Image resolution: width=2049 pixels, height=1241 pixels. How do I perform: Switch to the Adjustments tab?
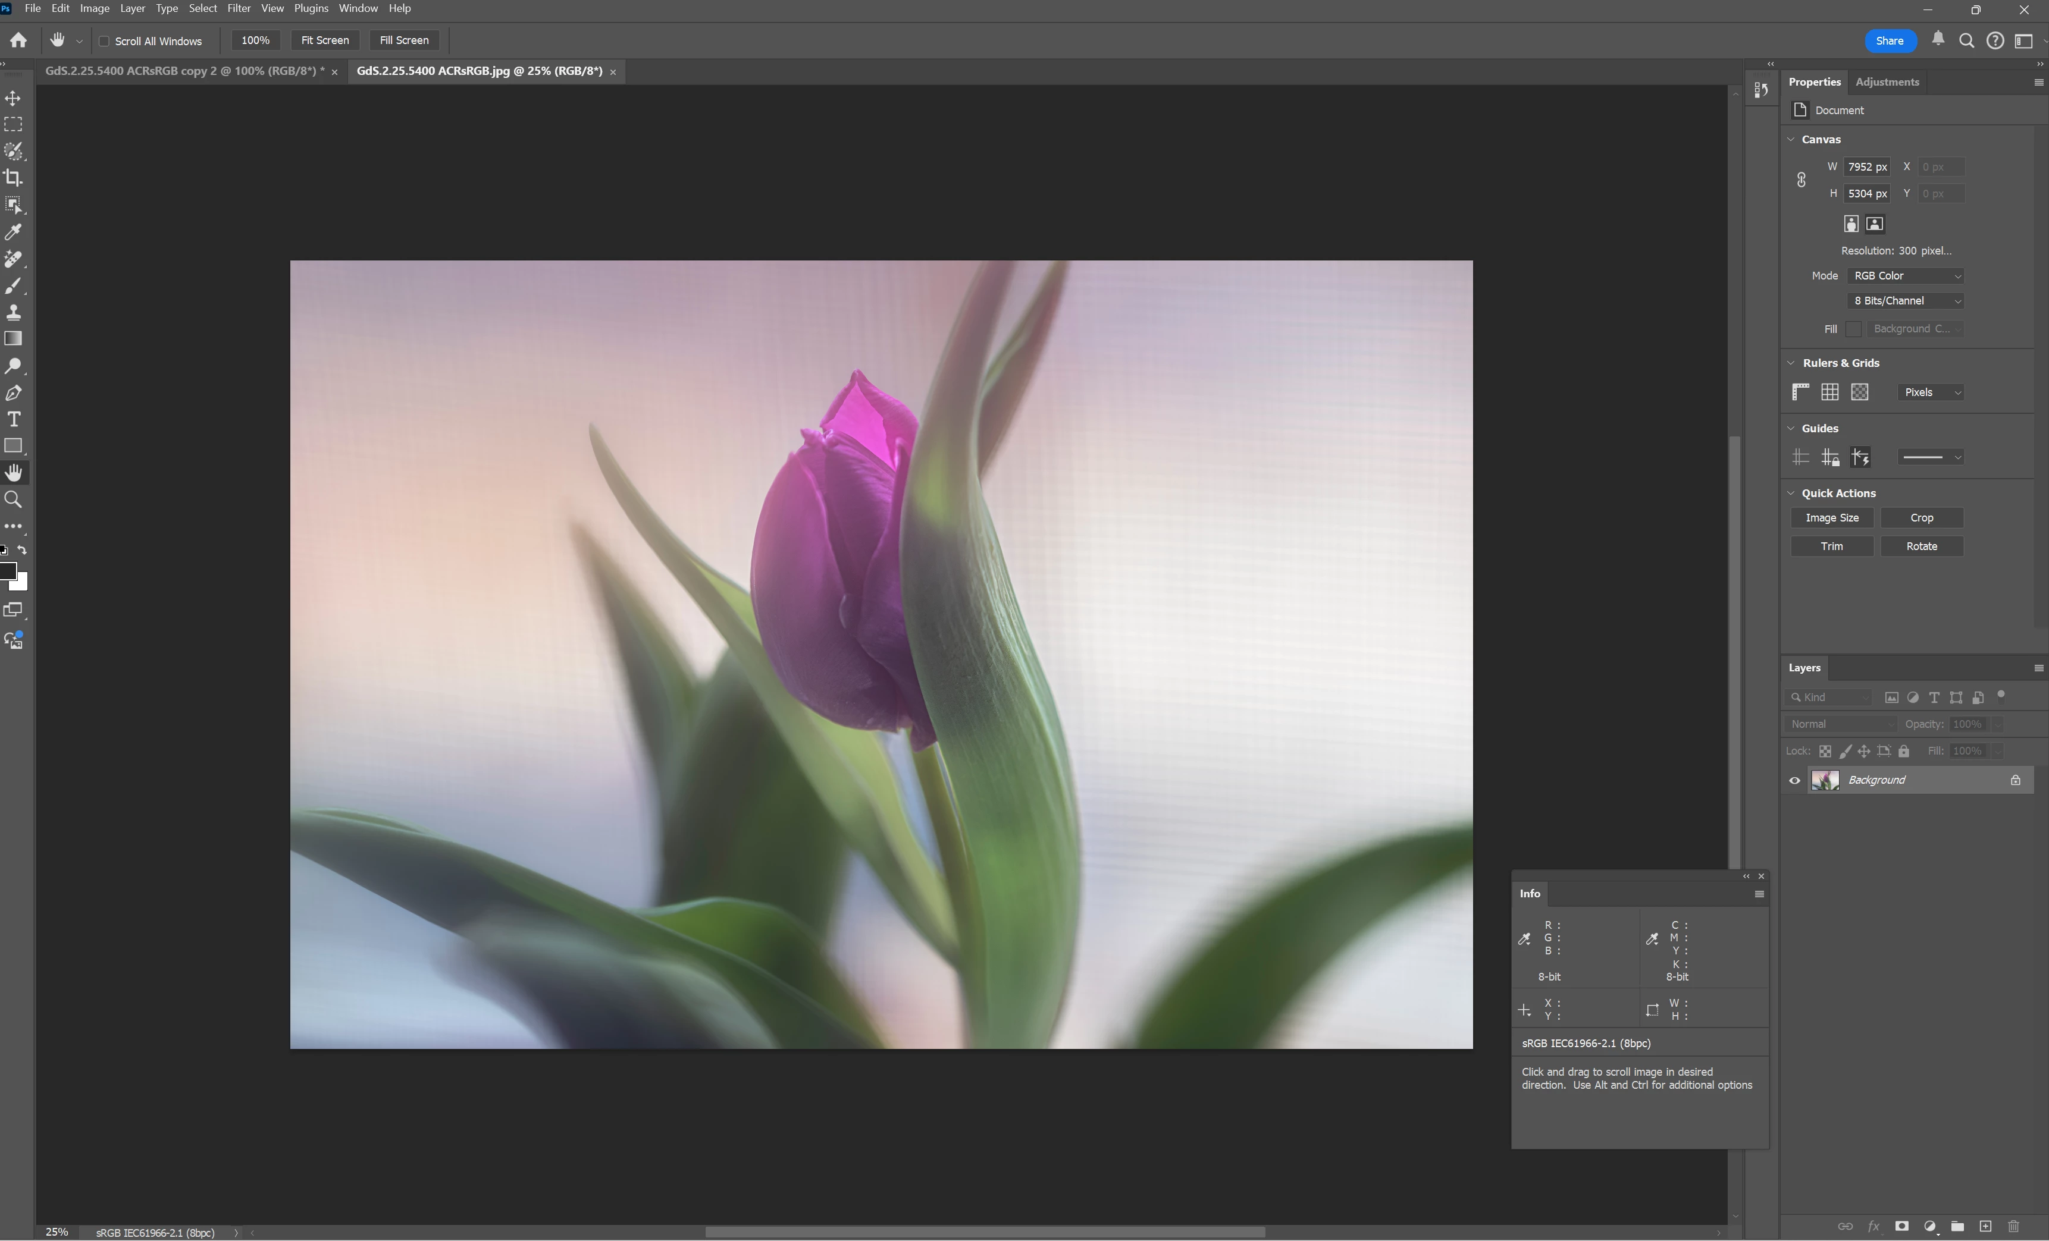[1887, 81]
